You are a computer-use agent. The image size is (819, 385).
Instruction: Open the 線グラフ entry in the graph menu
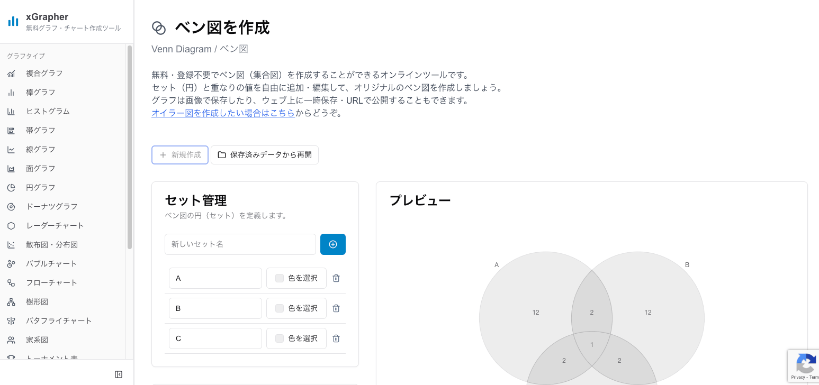(40, 149)
